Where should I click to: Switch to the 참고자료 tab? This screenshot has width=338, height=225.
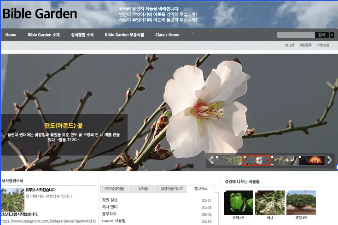pyautogui.click(x=201, y=189)
